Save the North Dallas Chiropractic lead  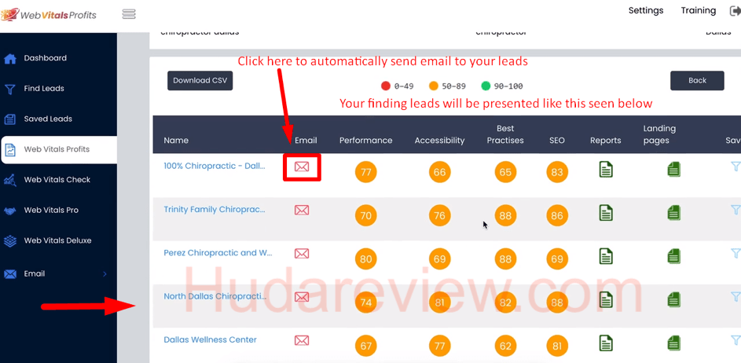(x=735, y=297)
